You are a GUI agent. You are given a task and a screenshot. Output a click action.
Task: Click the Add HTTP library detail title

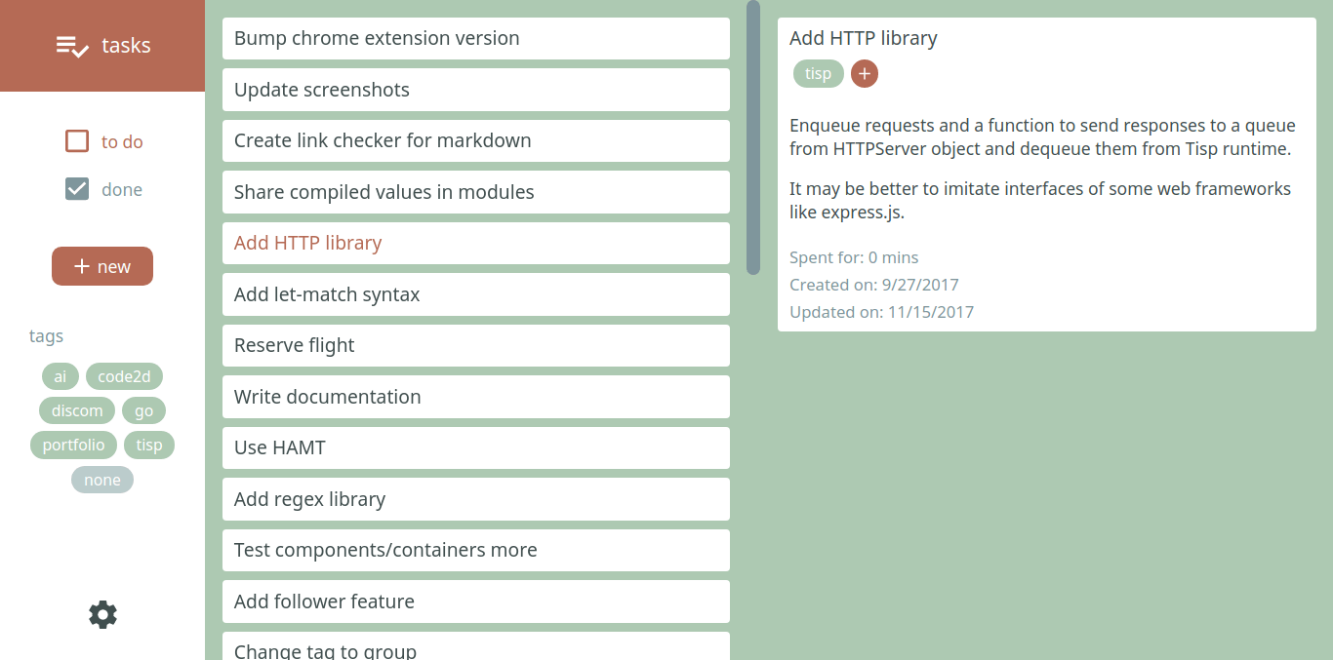pos(864,38)
